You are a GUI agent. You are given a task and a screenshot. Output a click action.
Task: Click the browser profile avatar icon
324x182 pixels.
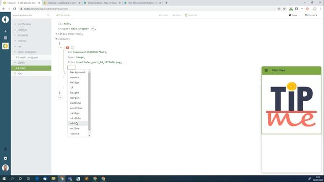pos(315,9)
